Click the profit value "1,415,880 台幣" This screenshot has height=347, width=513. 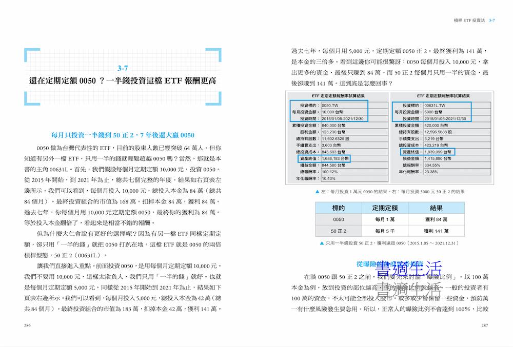[x=438, y=158]
